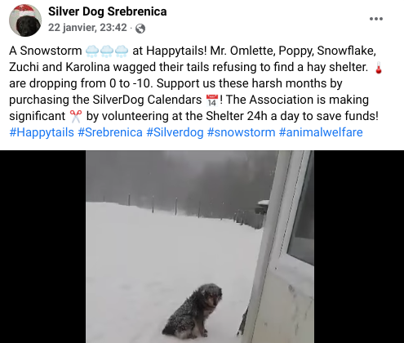Open the 22 janvier, 23:42 timestamp link
The width and height of the screenshot is (404, 343).
pyautogui.click(x=87, y=28)
